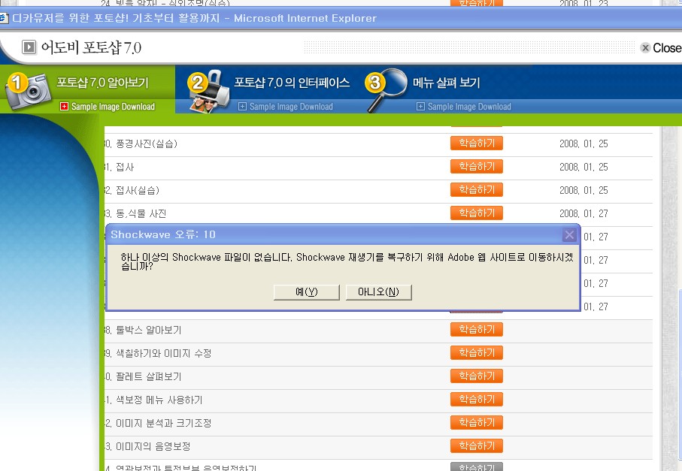Screen dimensions: 682x471
Task: Select the 이미지 분석과 크기조정 lesson title
Action: tap(163, 423)
